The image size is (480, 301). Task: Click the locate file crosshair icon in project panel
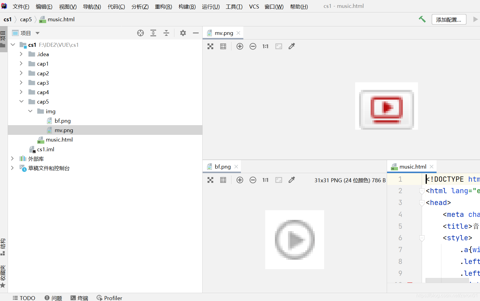[140, 33]
